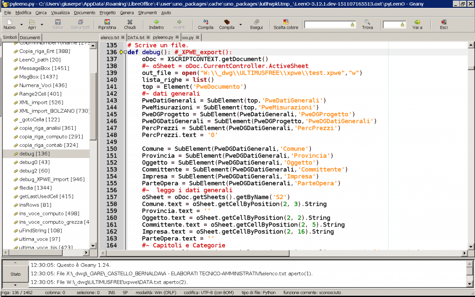This screenshot has width=475, height=297.
Task: Click message tabs down arrow below Stato
Action: pos(15,285)
